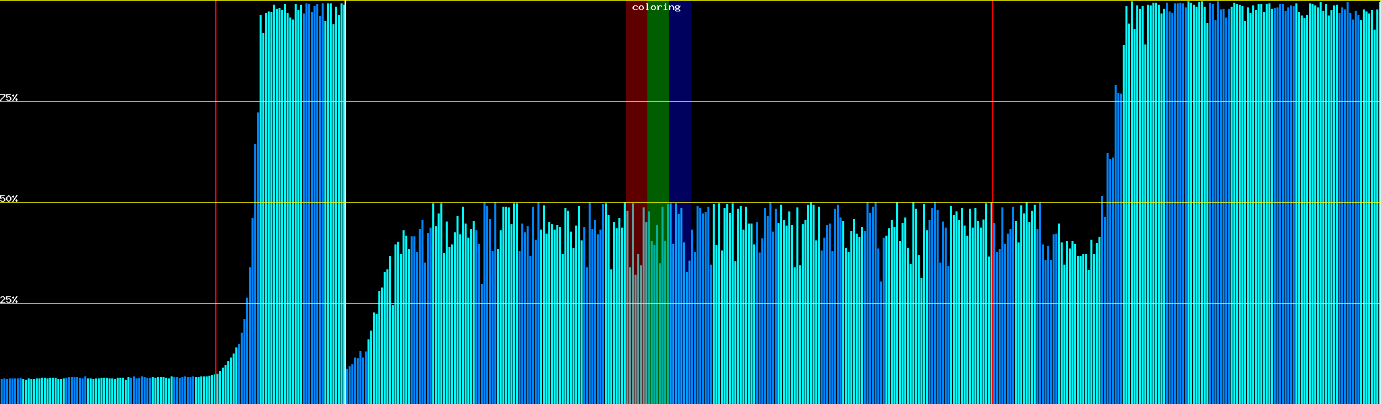
Task: Select the dark blue coloring band
Action: tap(680, 101)
